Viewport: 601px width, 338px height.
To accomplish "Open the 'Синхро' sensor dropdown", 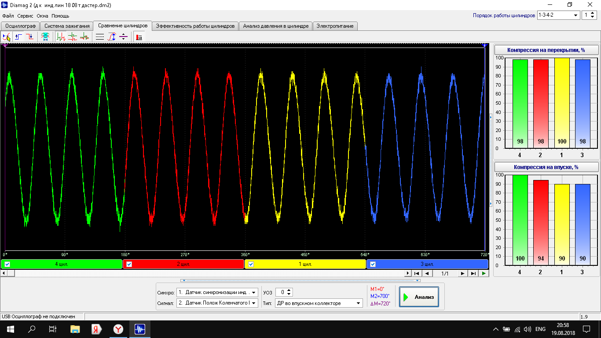I will tap(217, 292).
